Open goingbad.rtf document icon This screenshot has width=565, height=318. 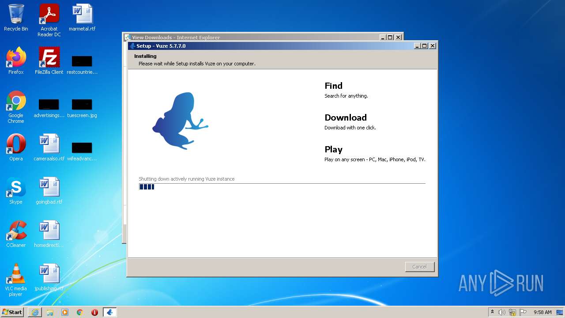49,191
